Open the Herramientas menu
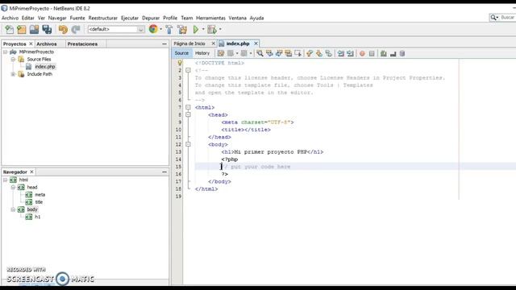This screenshot has height=290, width=516. [x=210, y=18]
